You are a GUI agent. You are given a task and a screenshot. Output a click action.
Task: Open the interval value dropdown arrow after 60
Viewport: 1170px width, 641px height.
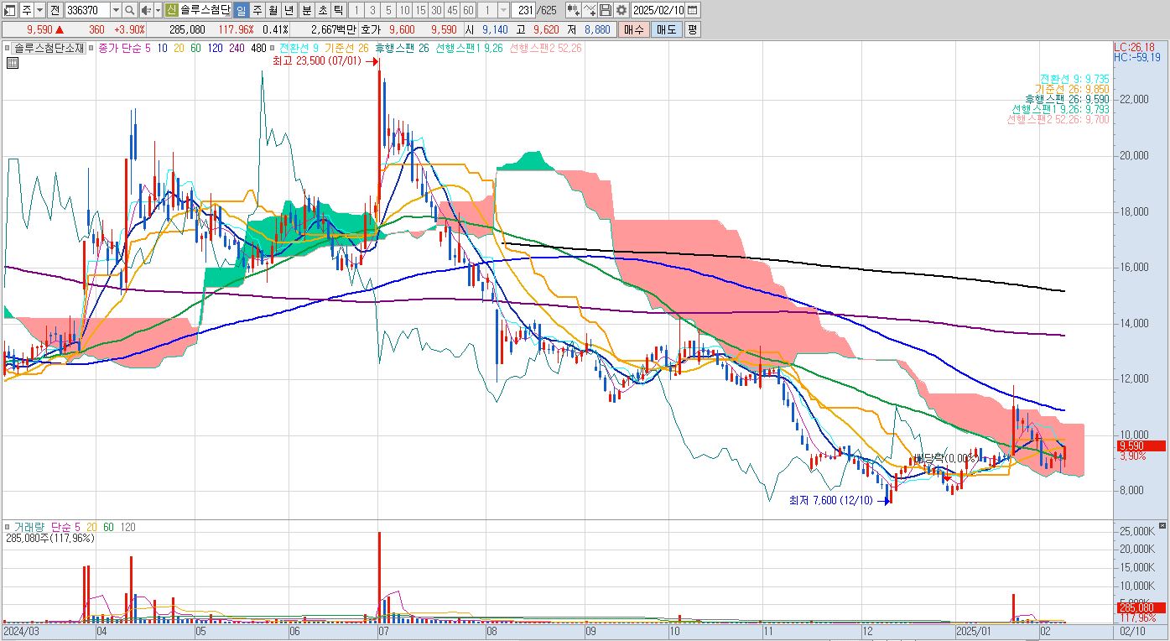[502, 10]
